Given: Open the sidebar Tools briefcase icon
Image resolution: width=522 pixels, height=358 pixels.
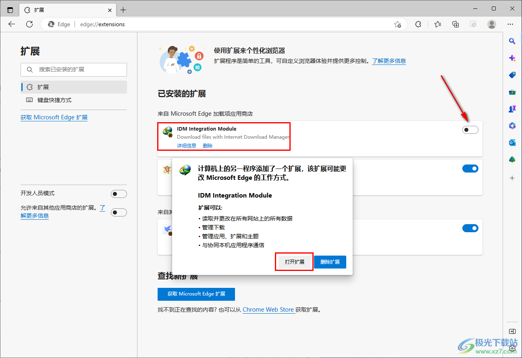Looking at the screenshot, I should click(x=512, y=92).
